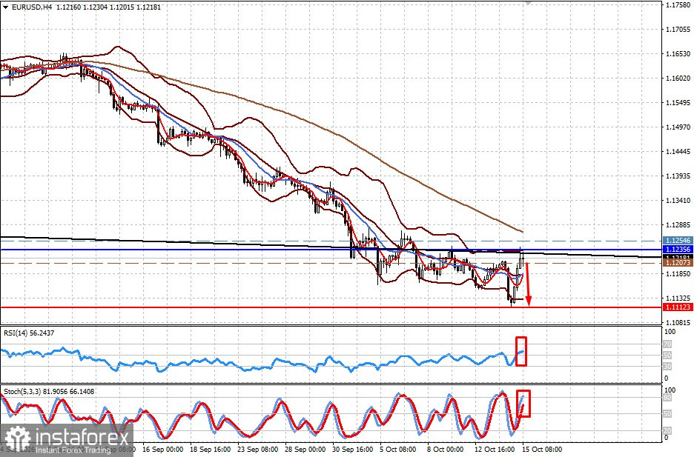Click the 30 Sep 16:00 time label
This screenshot has height=457, width=694.
click(x=353, y=450)
